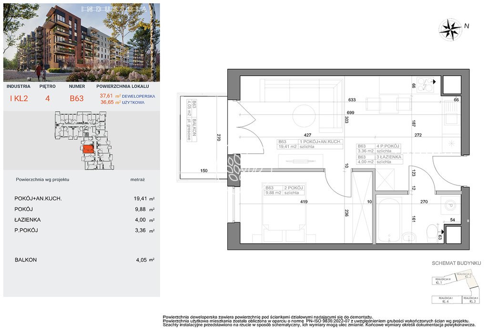This screenshot has height=334, width=488.
Task: Click the ŁAZIENKA row in area list
Action: (86, 220)
